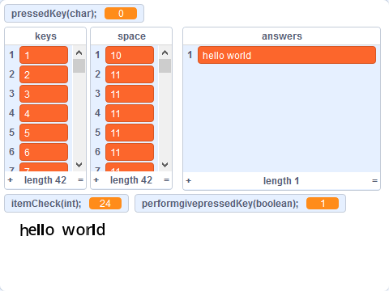This screenshot has height=291, width=389.
Task: Select keys list item 2 value
Action: [44, 74]
